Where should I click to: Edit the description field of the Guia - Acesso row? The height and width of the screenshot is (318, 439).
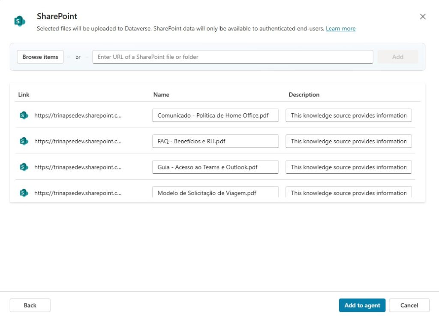(x=349, y=167)
